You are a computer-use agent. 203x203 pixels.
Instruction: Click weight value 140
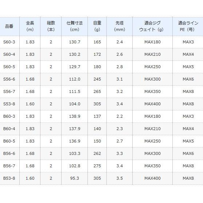[97, 129]
